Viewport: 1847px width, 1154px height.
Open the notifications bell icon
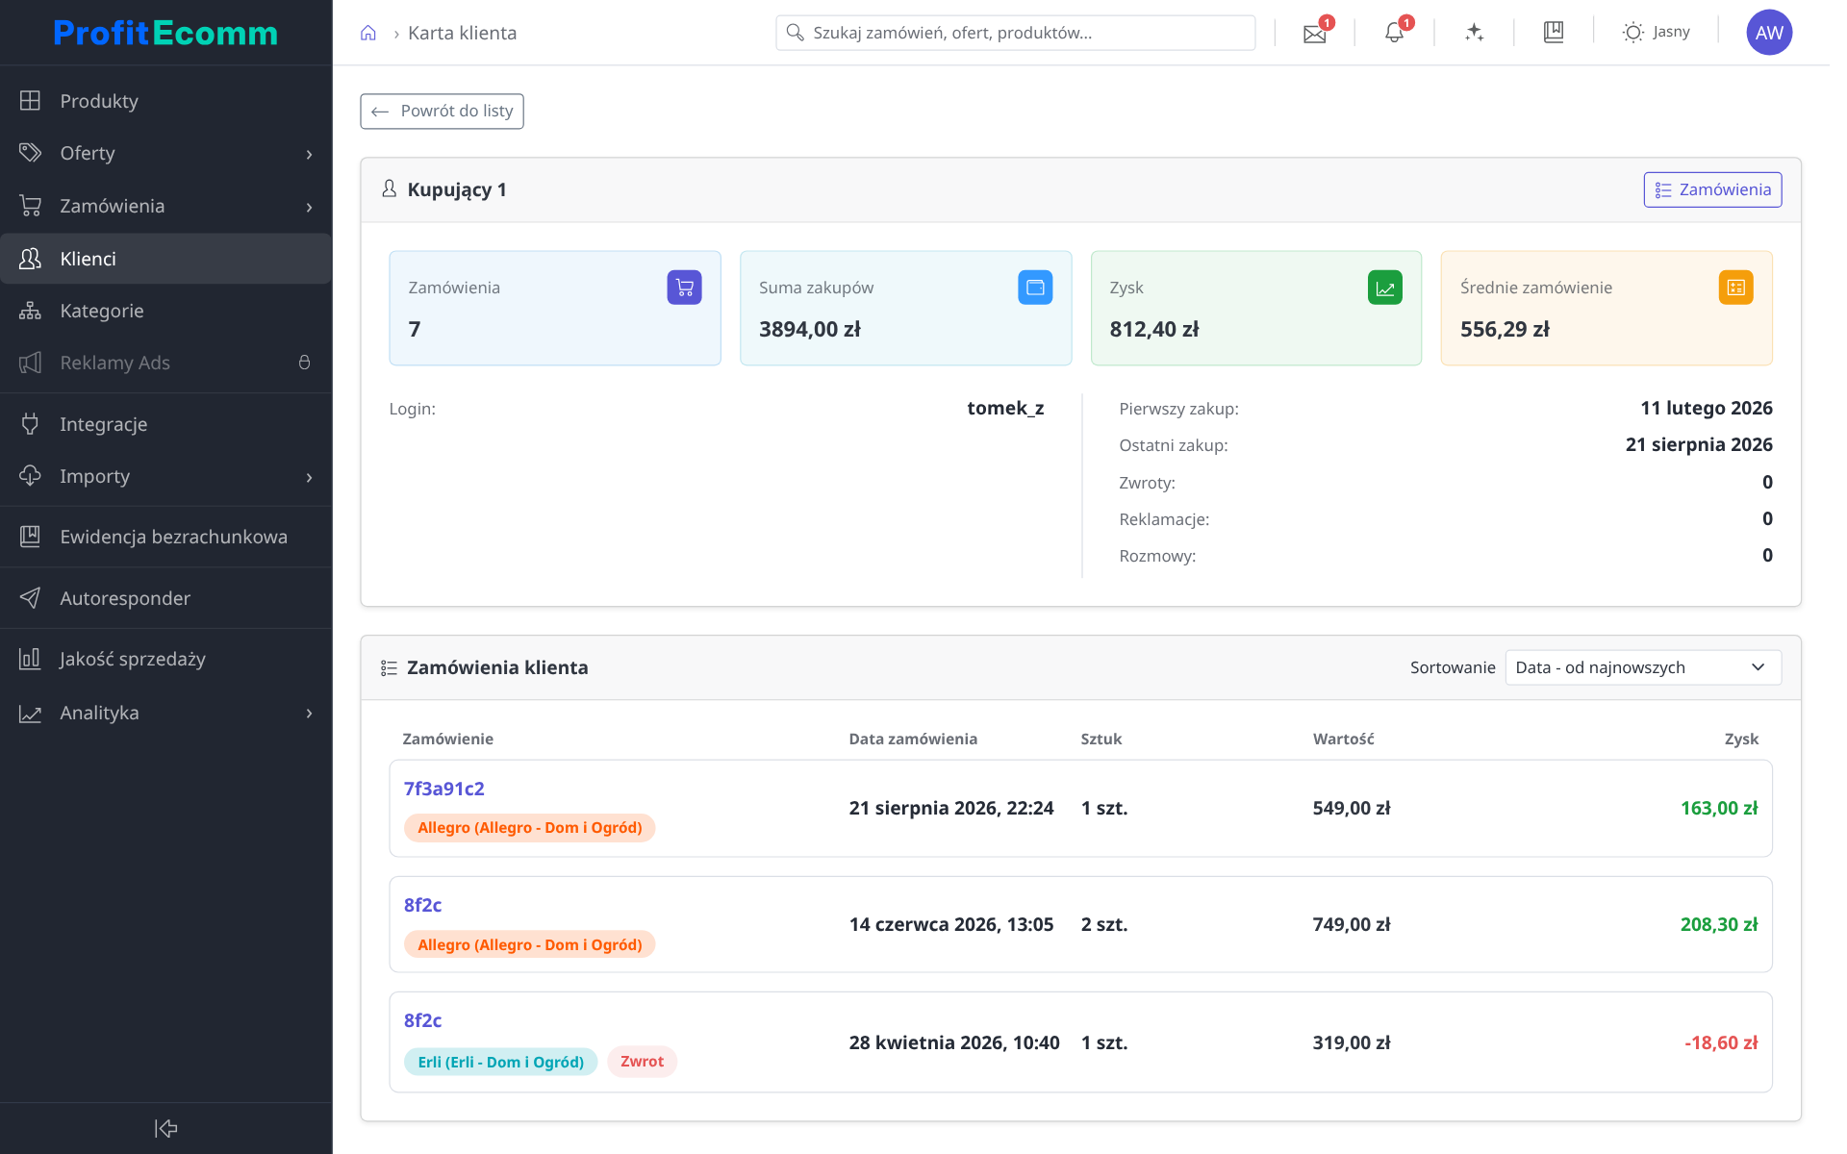pos(1394,33)
